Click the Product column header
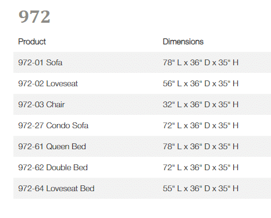Viewport: 271px width, 218px height. click(32, 41)
